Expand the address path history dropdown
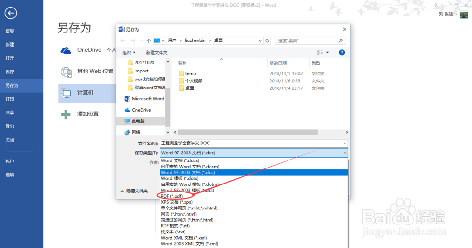The image size is (472, 248). coord(260,40)
